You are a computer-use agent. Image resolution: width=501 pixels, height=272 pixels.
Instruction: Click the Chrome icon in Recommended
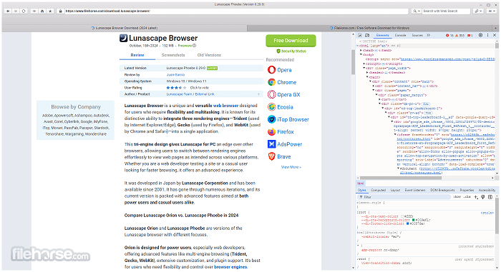[271, 82]
